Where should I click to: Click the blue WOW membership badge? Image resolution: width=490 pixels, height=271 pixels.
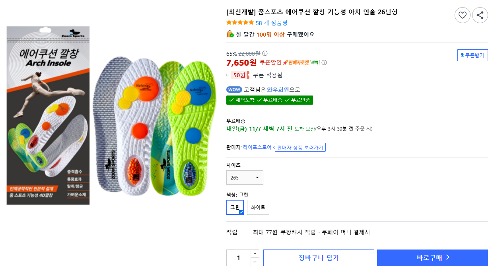(x=234, y=90)
